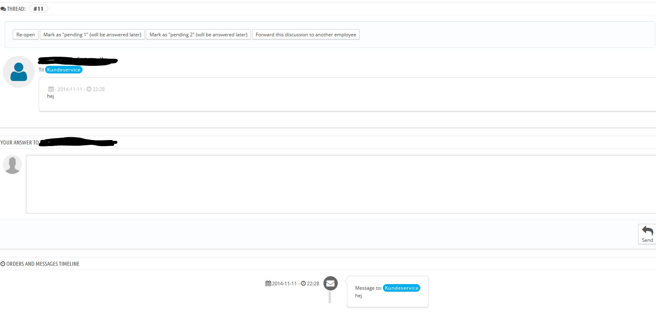Click the timeline timestamp 2014-11-11 - 22:28
This screenshot has height=322, width=656.
pyautogui.click(x=292, y=284)
